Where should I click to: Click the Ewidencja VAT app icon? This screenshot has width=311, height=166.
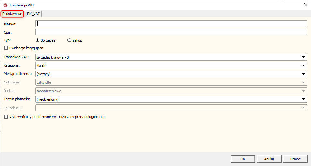(5, 5)
